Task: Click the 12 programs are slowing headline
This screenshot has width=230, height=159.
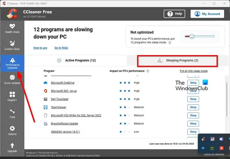Action: coord(63,33)
